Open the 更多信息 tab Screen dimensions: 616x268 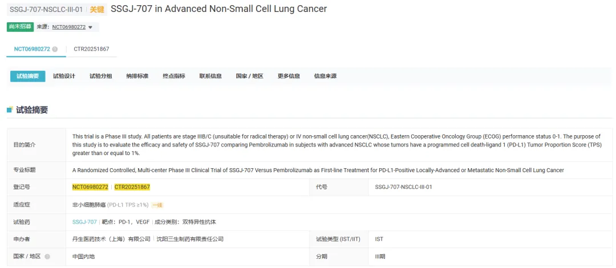(x=289, y=76)
